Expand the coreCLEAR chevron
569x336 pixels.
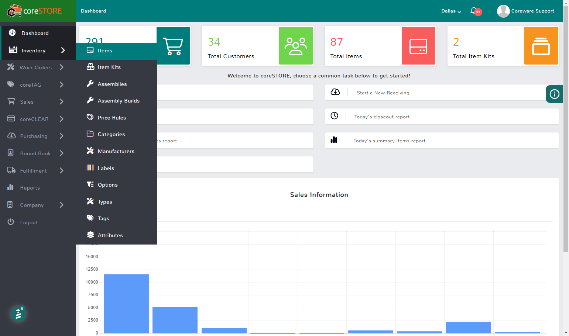(62, 119)
